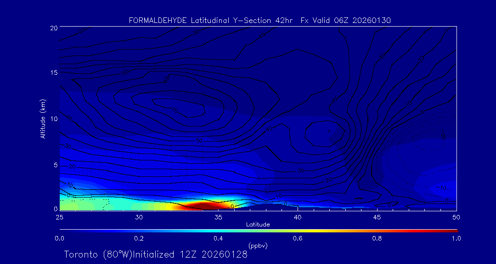
Task: Click the '(ppbv)' units label
Action: pyautogui.click(x=258, y=246)
